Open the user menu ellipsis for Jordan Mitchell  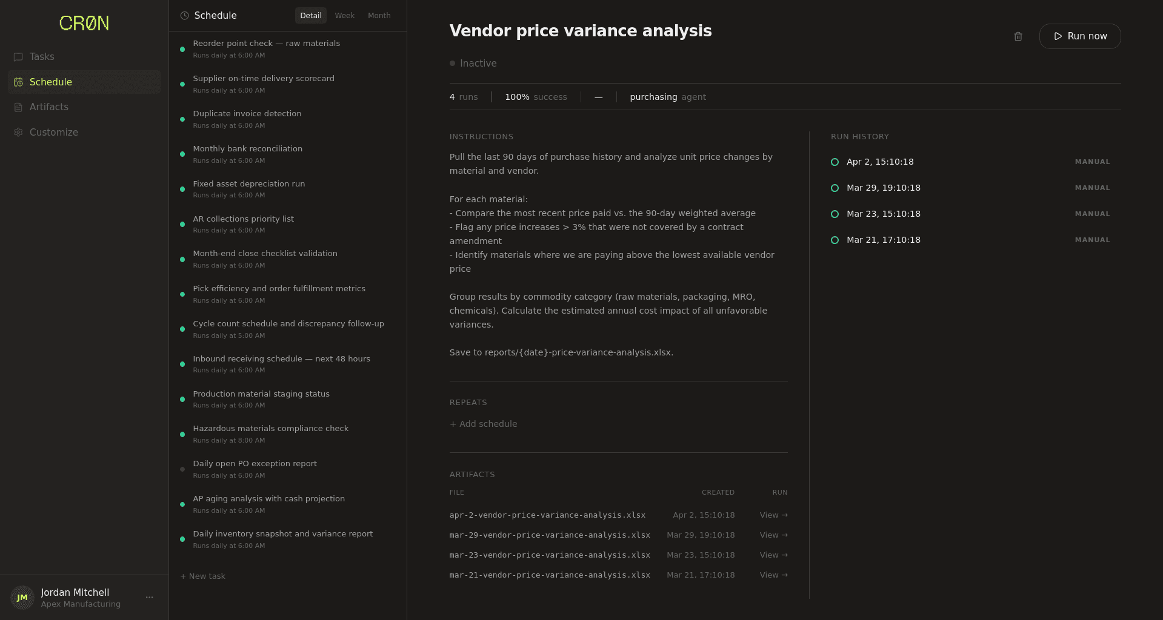[x=150, y=598]
